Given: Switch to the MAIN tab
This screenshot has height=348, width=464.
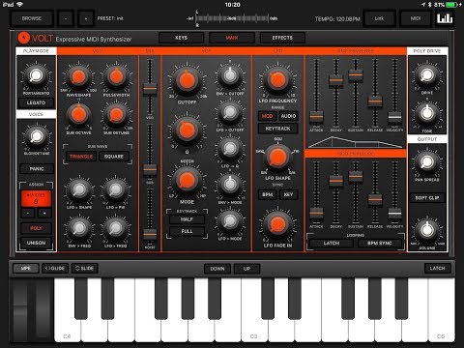Looking at the screenshot, I should (232, 38).
